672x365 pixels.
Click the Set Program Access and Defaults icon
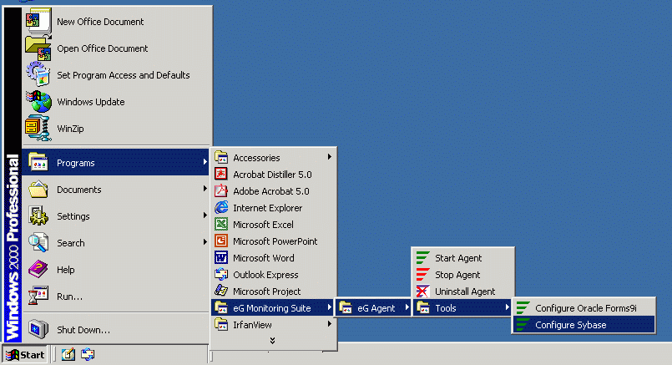click(38, 74)
